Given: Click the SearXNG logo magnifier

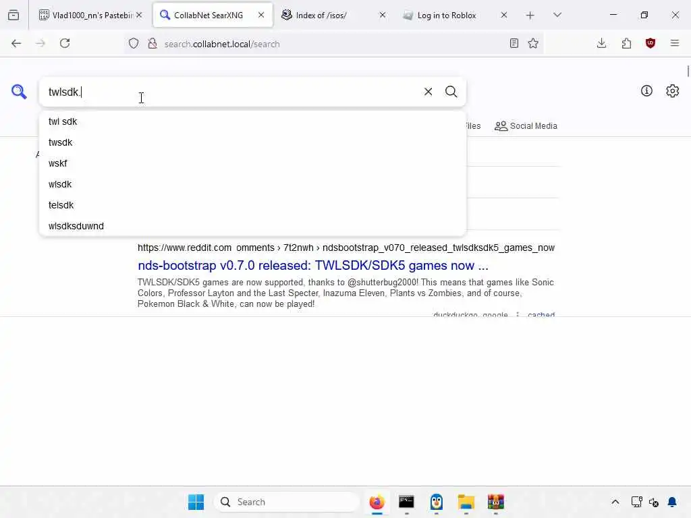Looking at the screenshot, I should pos(19,92).
